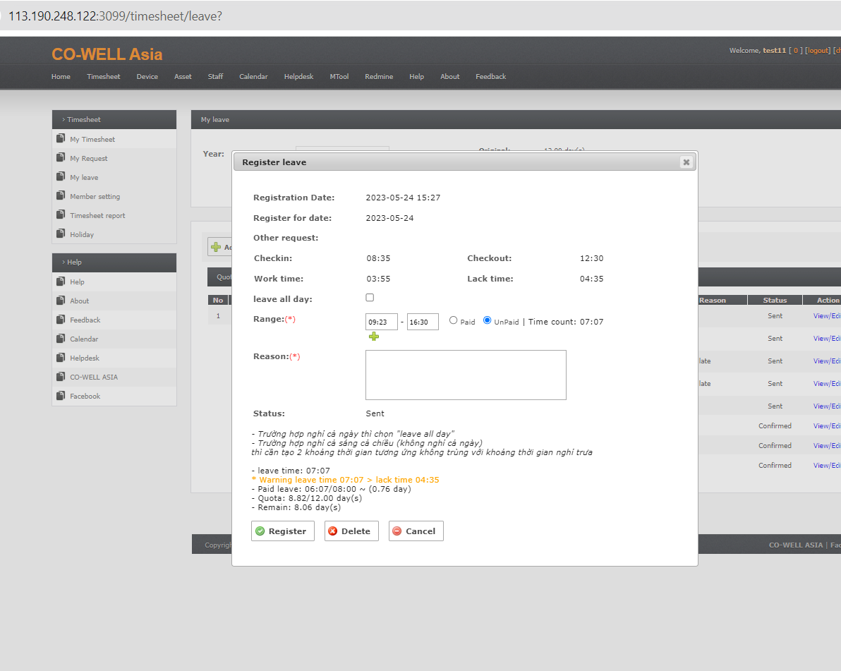This screenshot has width=841, height=671.
Task: Open the Home menu
Action: click(61, 77)
